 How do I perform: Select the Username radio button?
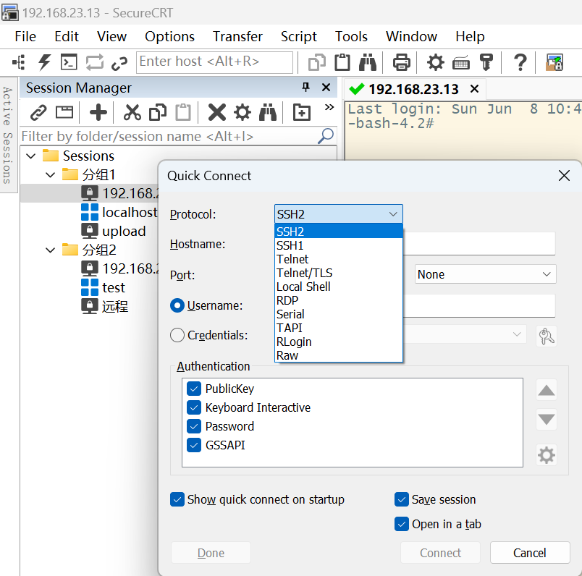tap(177, 305)
